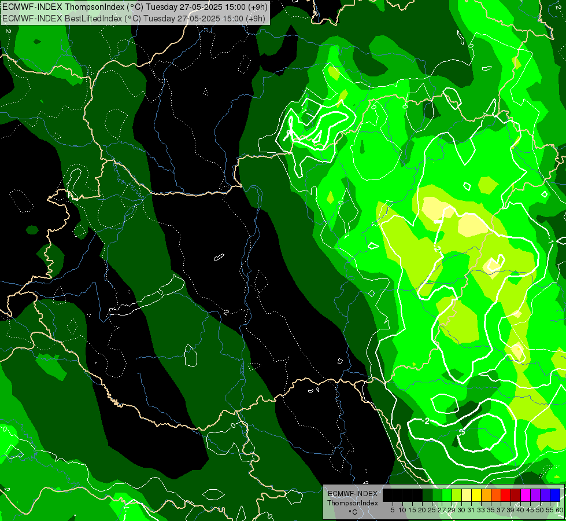
Task: Pick the light orange 33-35 legend swatch
Action: 486,495
